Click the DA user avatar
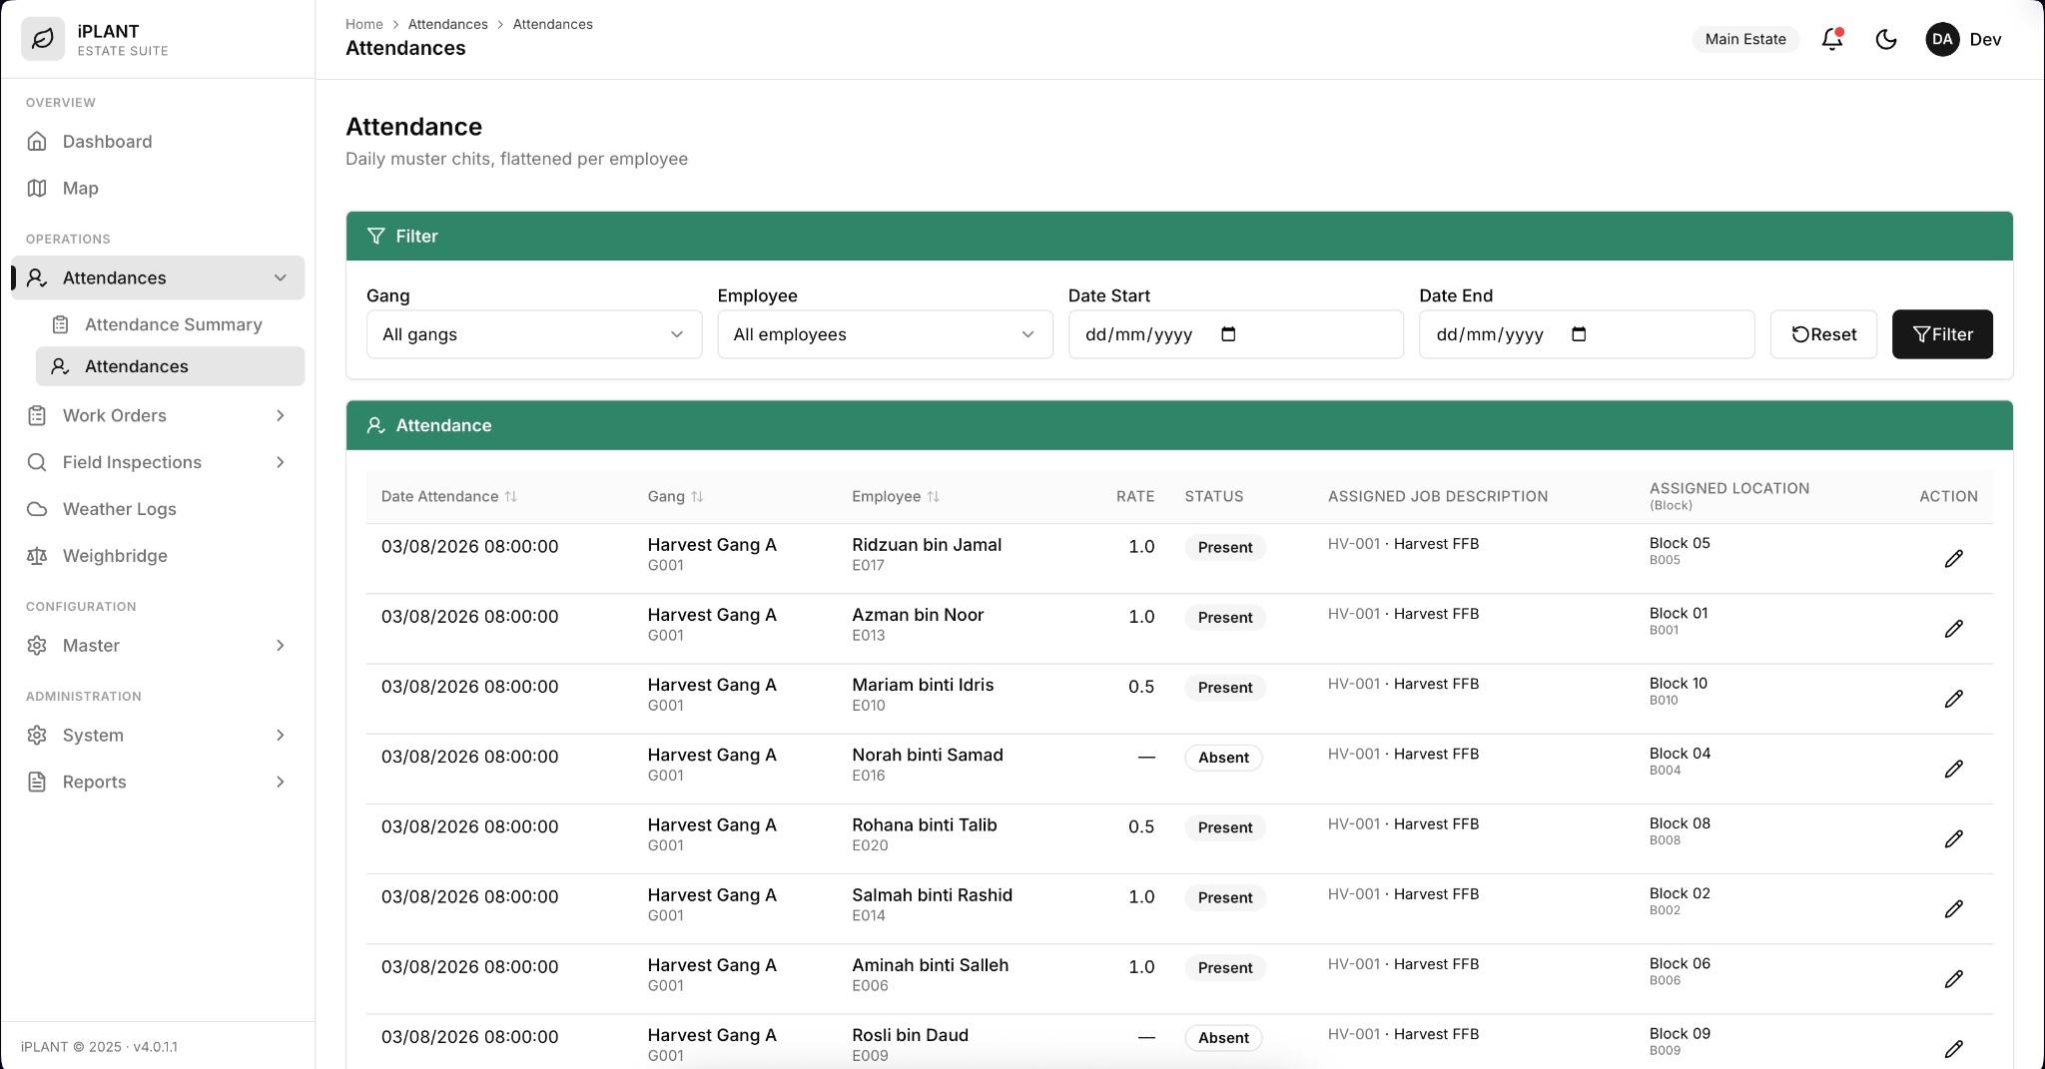Viewport: 2045px width, 1069px height. click(1941, 39)
